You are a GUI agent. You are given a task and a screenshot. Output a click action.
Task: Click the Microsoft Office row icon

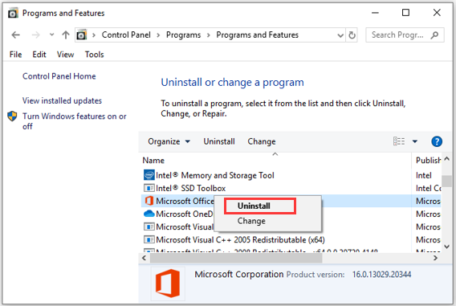point(149,201)
